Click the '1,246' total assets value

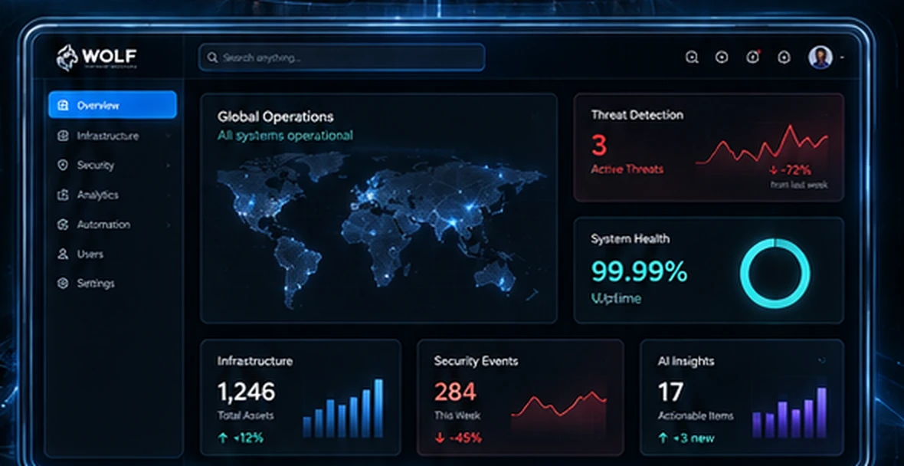pyautogui.click(x=246, y=392)
